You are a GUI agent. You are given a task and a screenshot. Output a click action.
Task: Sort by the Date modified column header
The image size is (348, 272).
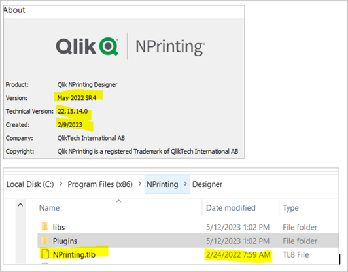pyautogui.click(x=231, y=208)
